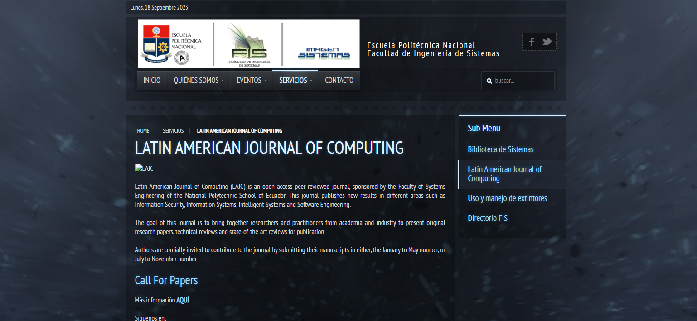Open Biblioteca de Sistemas in Sub Menu
Screen dimensions: 697x321
point(500,149)
